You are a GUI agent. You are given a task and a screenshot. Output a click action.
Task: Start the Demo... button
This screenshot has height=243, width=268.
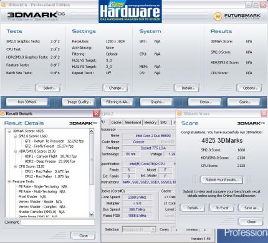coord(204,102)
